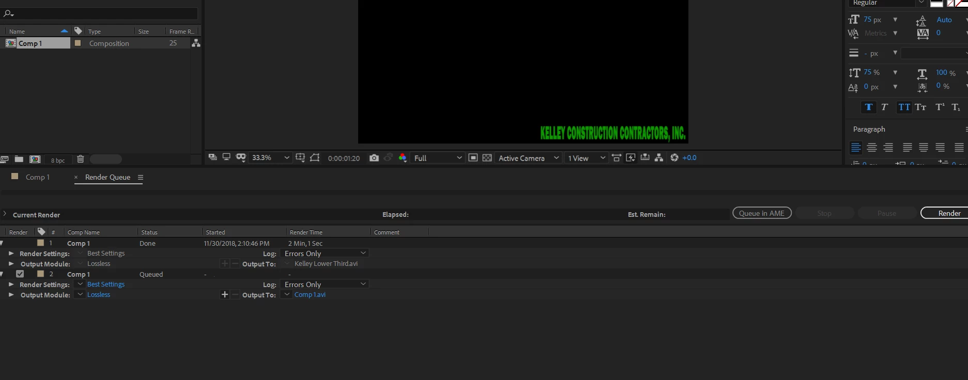Open the Full resolution dropdown

coord(438,157)
